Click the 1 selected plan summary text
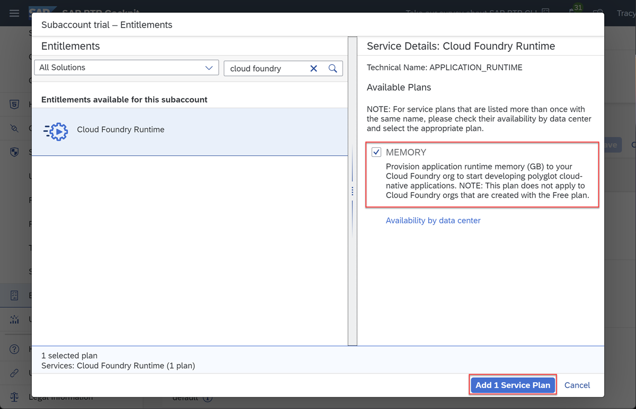This screenshot has width=636, height=409. [69, 355]
